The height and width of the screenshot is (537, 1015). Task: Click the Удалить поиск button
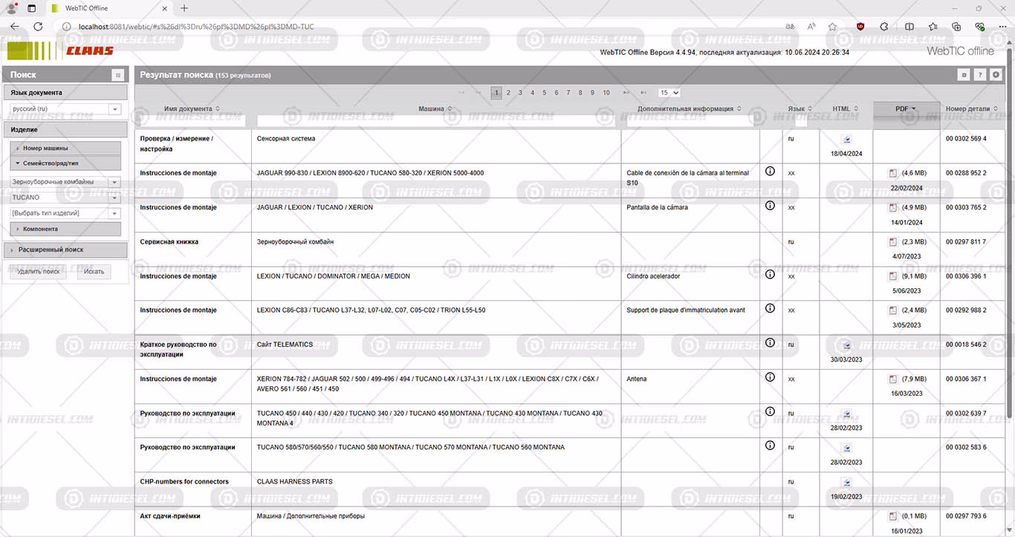(38, 272)
